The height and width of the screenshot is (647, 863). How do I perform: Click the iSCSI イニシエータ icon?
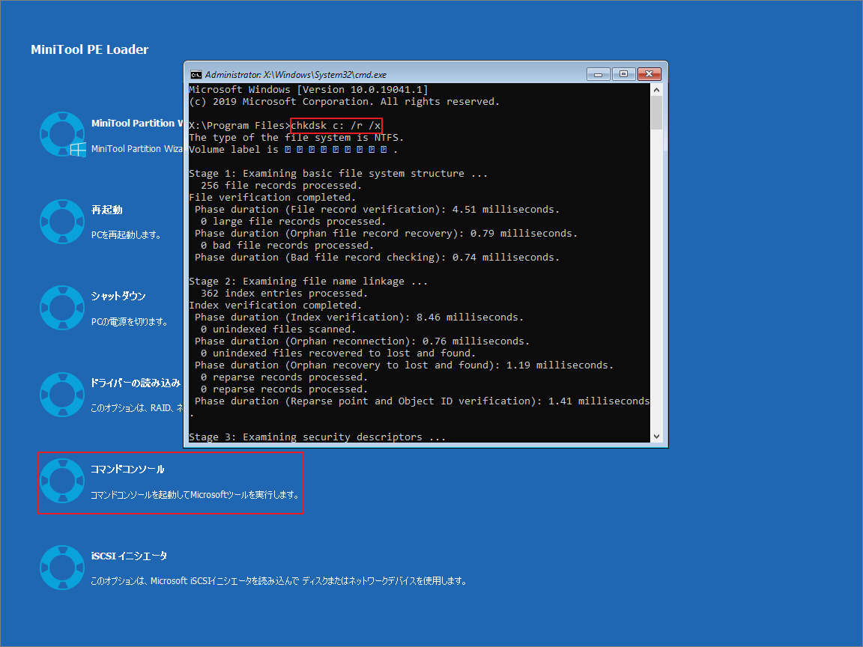(x=63, y=567)
